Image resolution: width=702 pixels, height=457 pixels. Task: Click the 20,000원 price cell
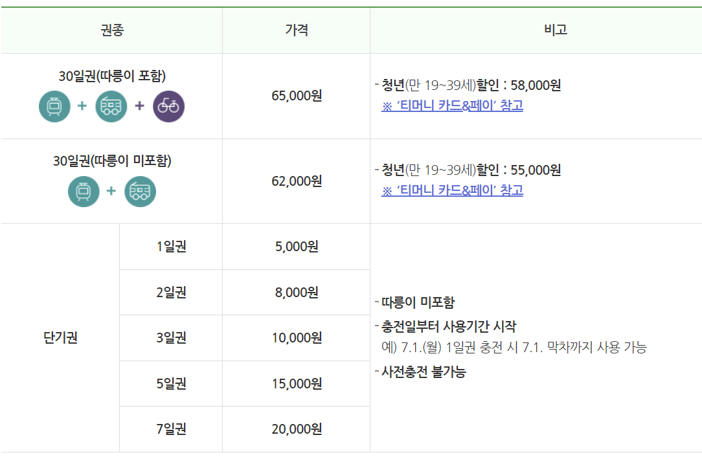[x=296, y=429]
